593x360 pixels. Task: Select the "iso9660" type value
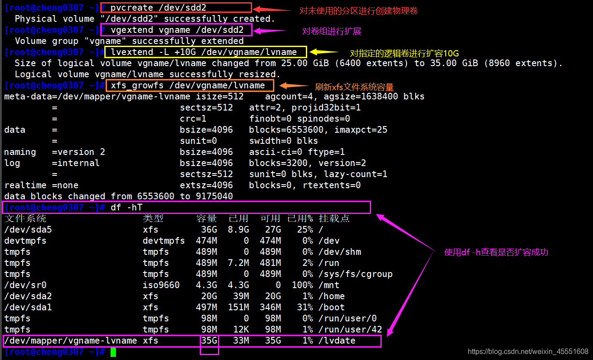tap(161, 285)
